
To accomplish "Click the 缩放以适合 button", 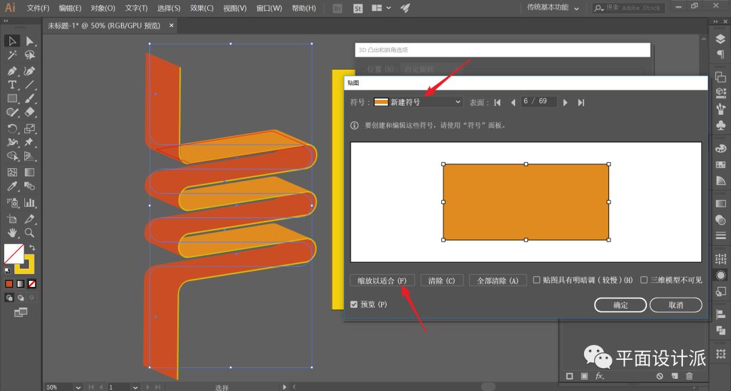I will tap(382, 280).
